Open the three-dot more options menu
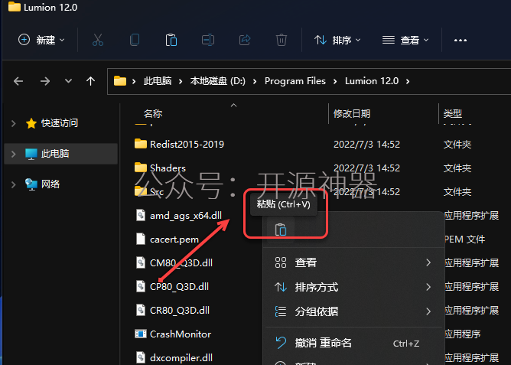The width and height of the screenshot is (511, 365). (461, 40)
